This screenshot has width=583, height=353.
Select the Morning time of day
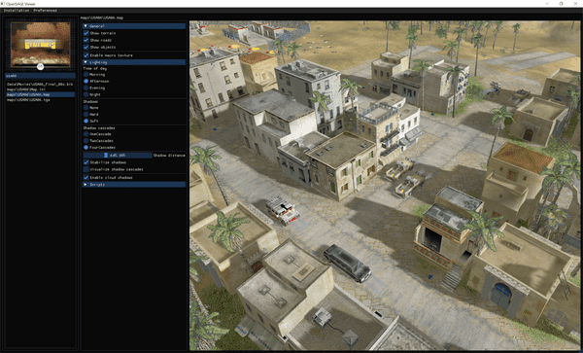coord(86,75)
